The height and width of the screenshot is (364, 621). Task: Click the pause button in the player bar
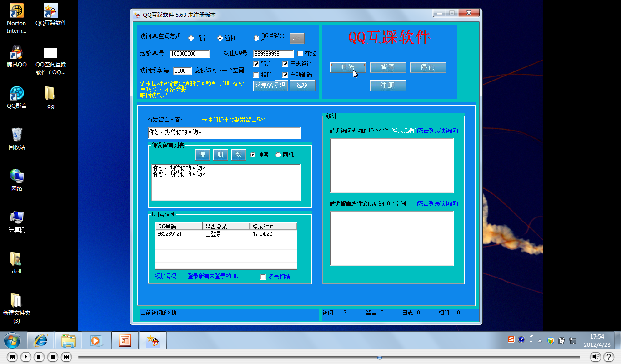point(39,357)
